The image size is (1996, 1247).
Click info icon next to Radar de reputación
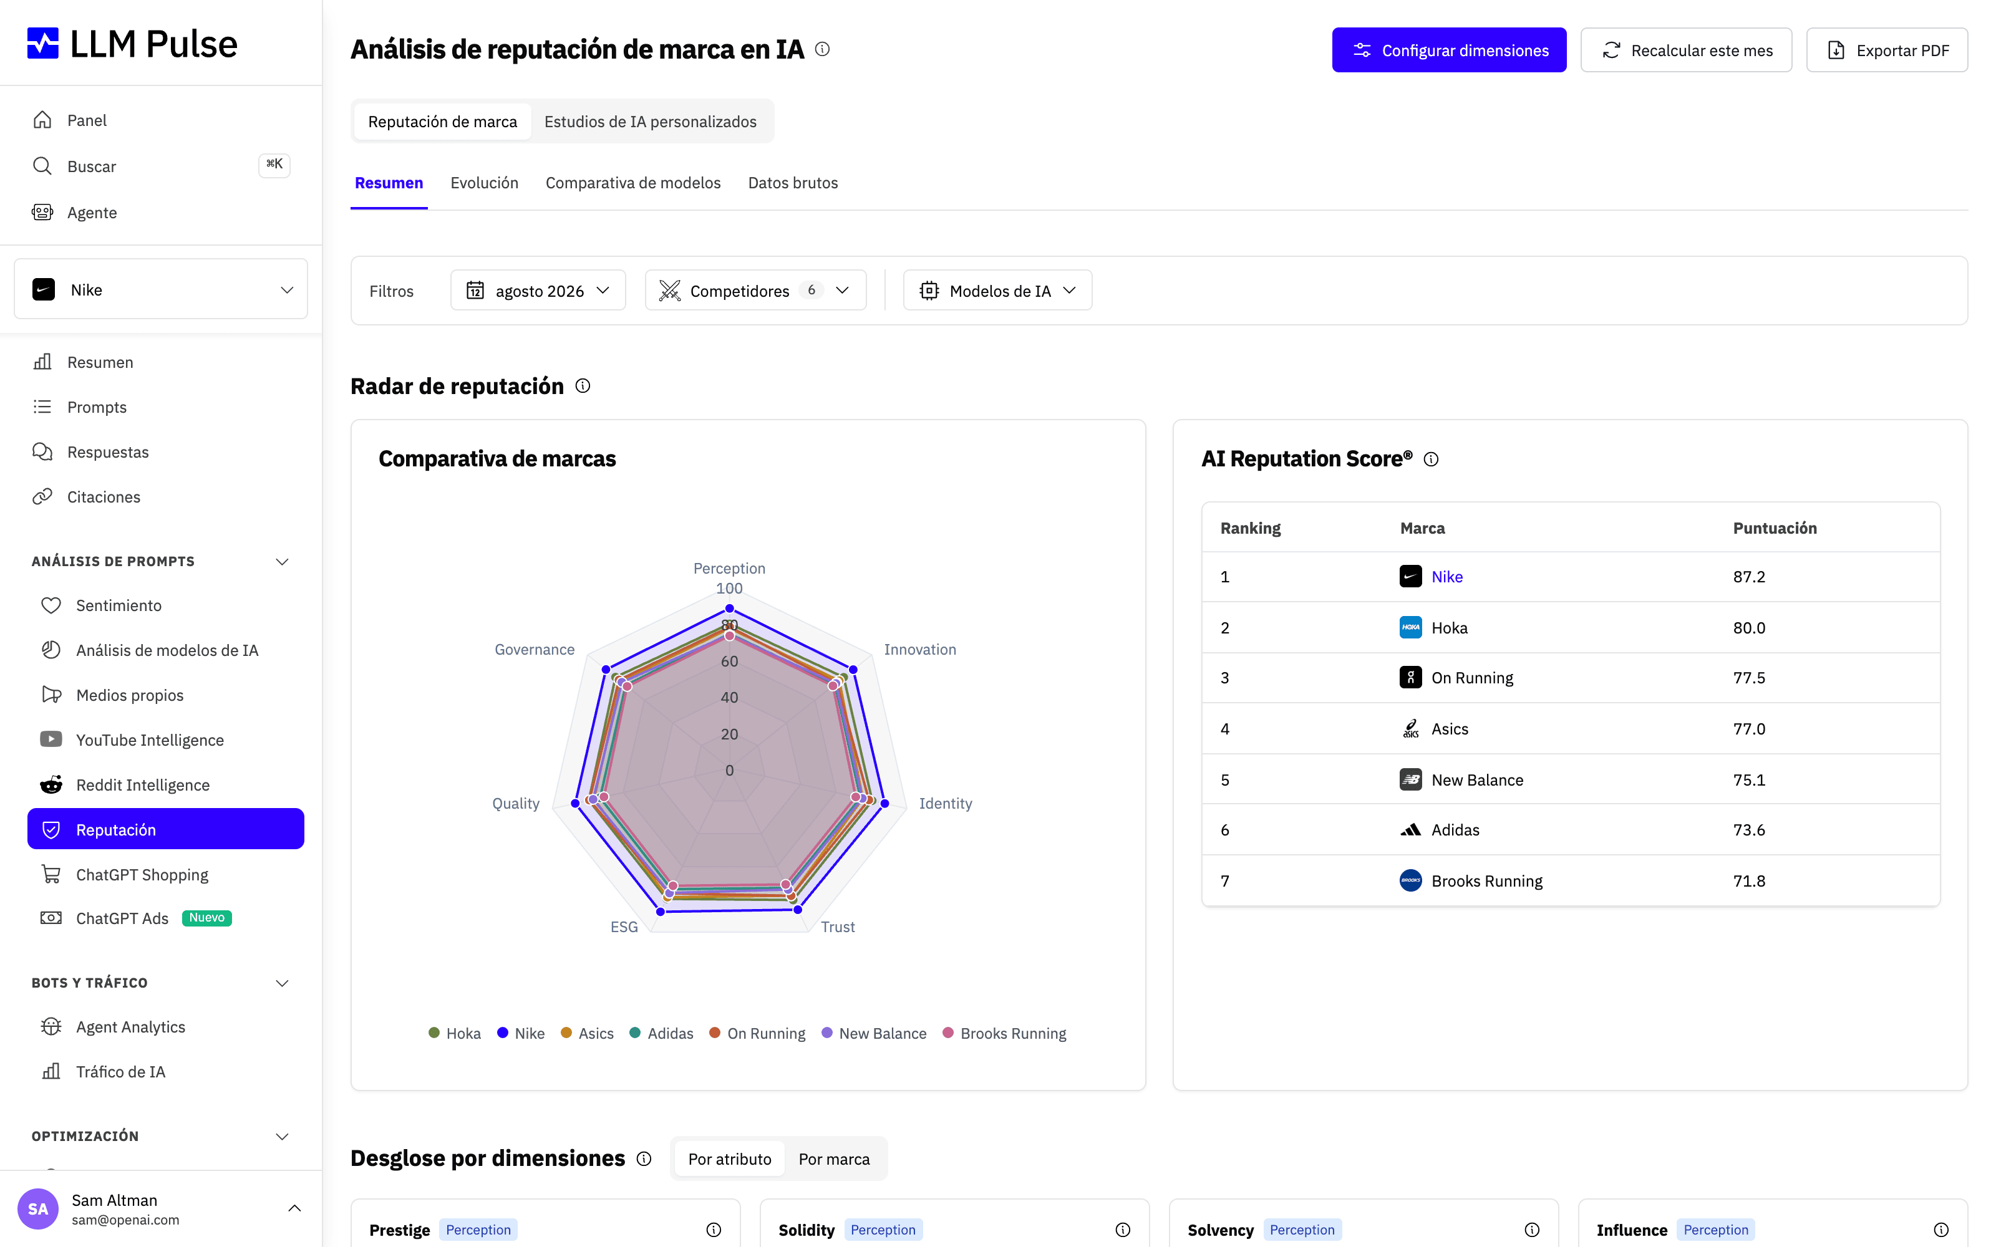(583, 386)
